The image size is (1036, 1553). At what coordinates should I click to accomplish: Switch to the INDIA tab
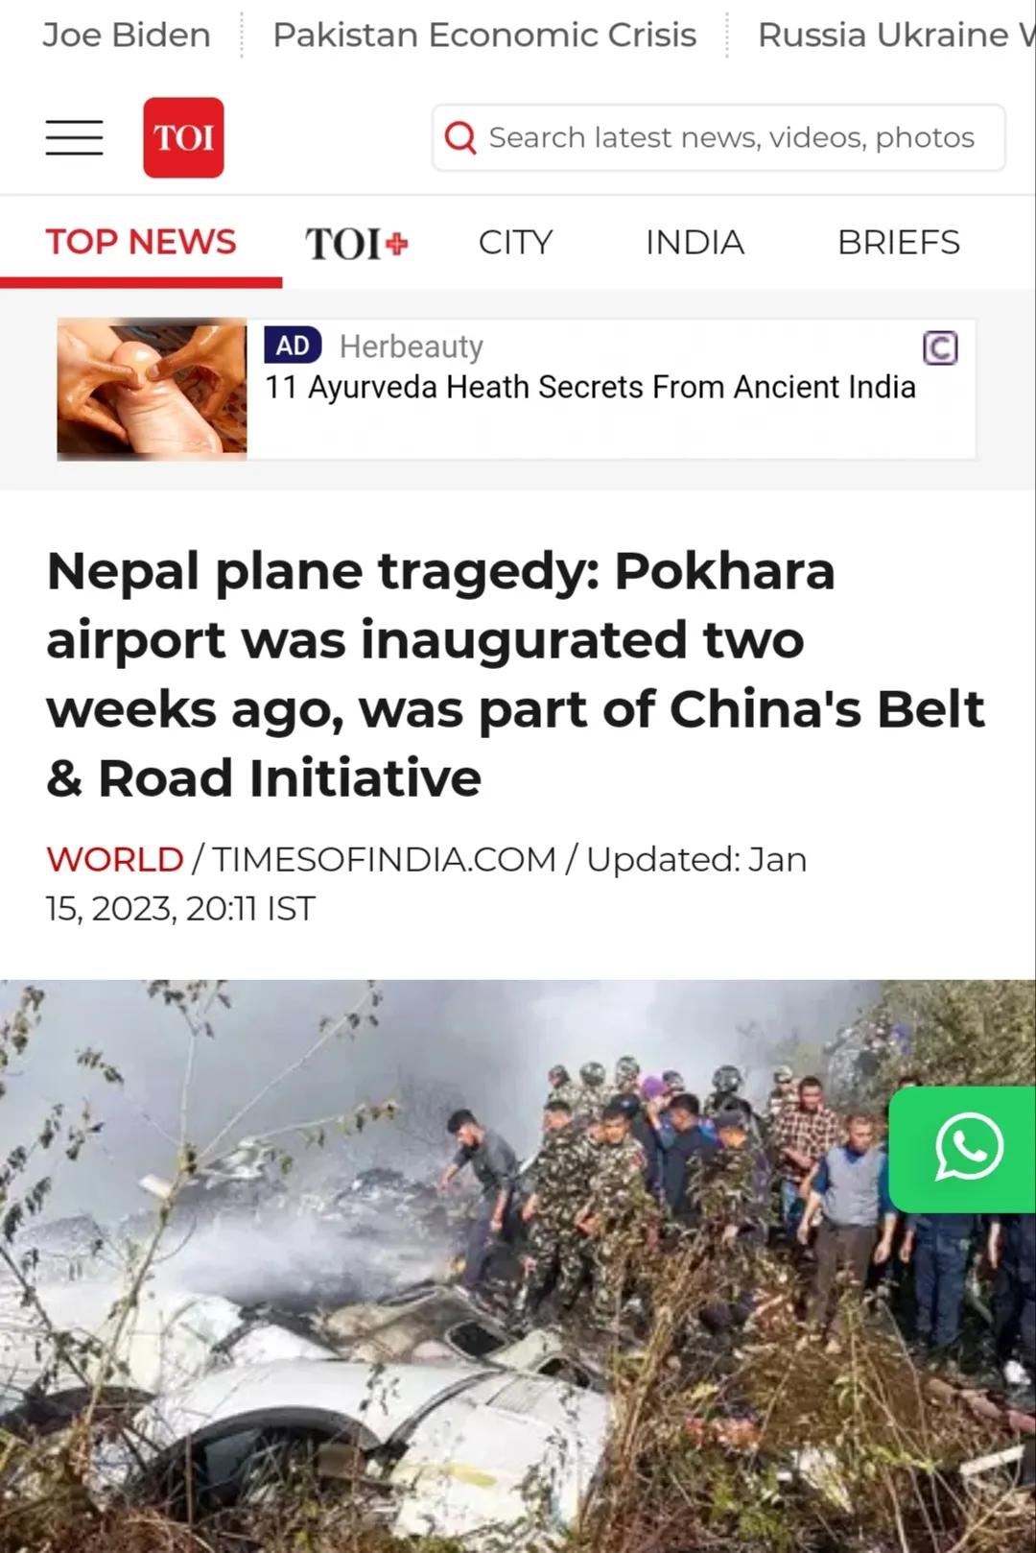(695, 242)
